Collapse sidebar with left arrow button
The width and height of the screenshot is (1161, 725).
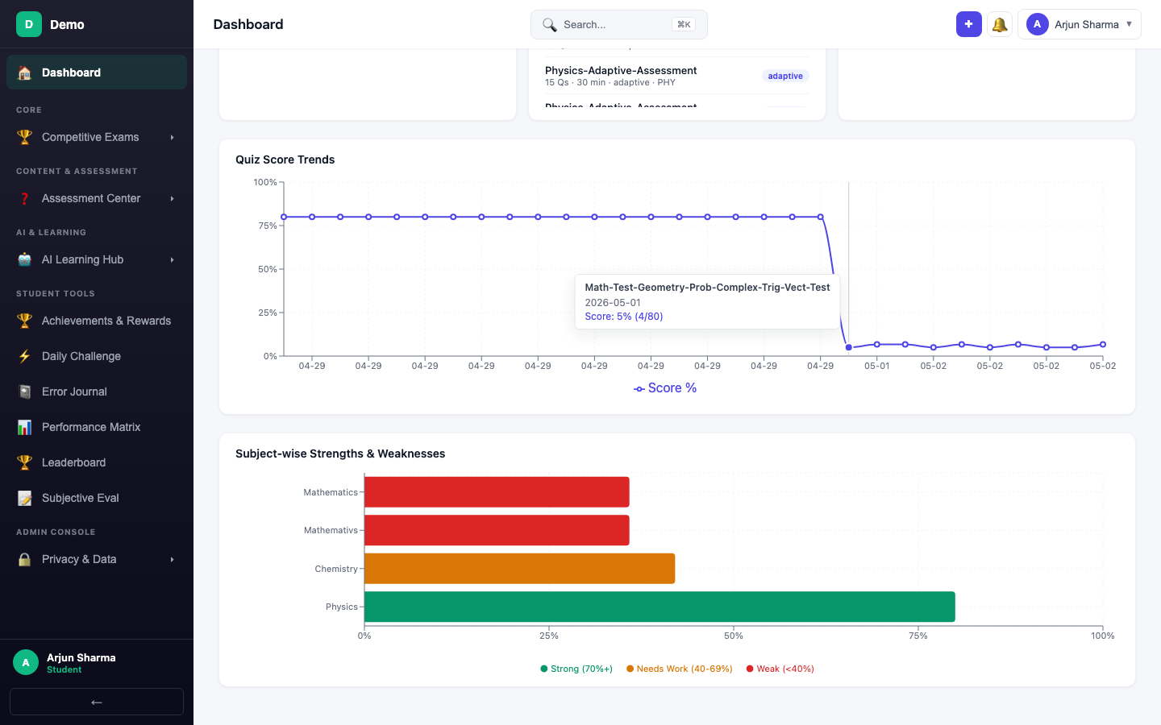coord(97,702)
